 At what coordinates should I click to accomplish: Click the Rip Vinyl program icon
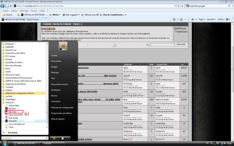click(x=6, y=112)
